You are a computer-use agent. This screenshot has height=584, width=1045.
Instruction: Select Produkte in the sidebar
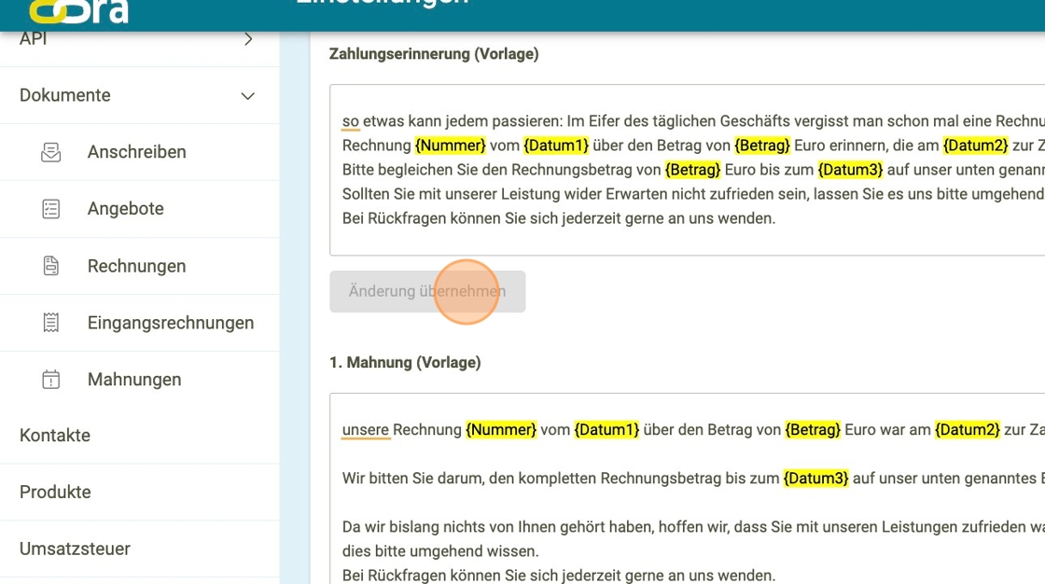pyautogui.click(x=139, y=492)
